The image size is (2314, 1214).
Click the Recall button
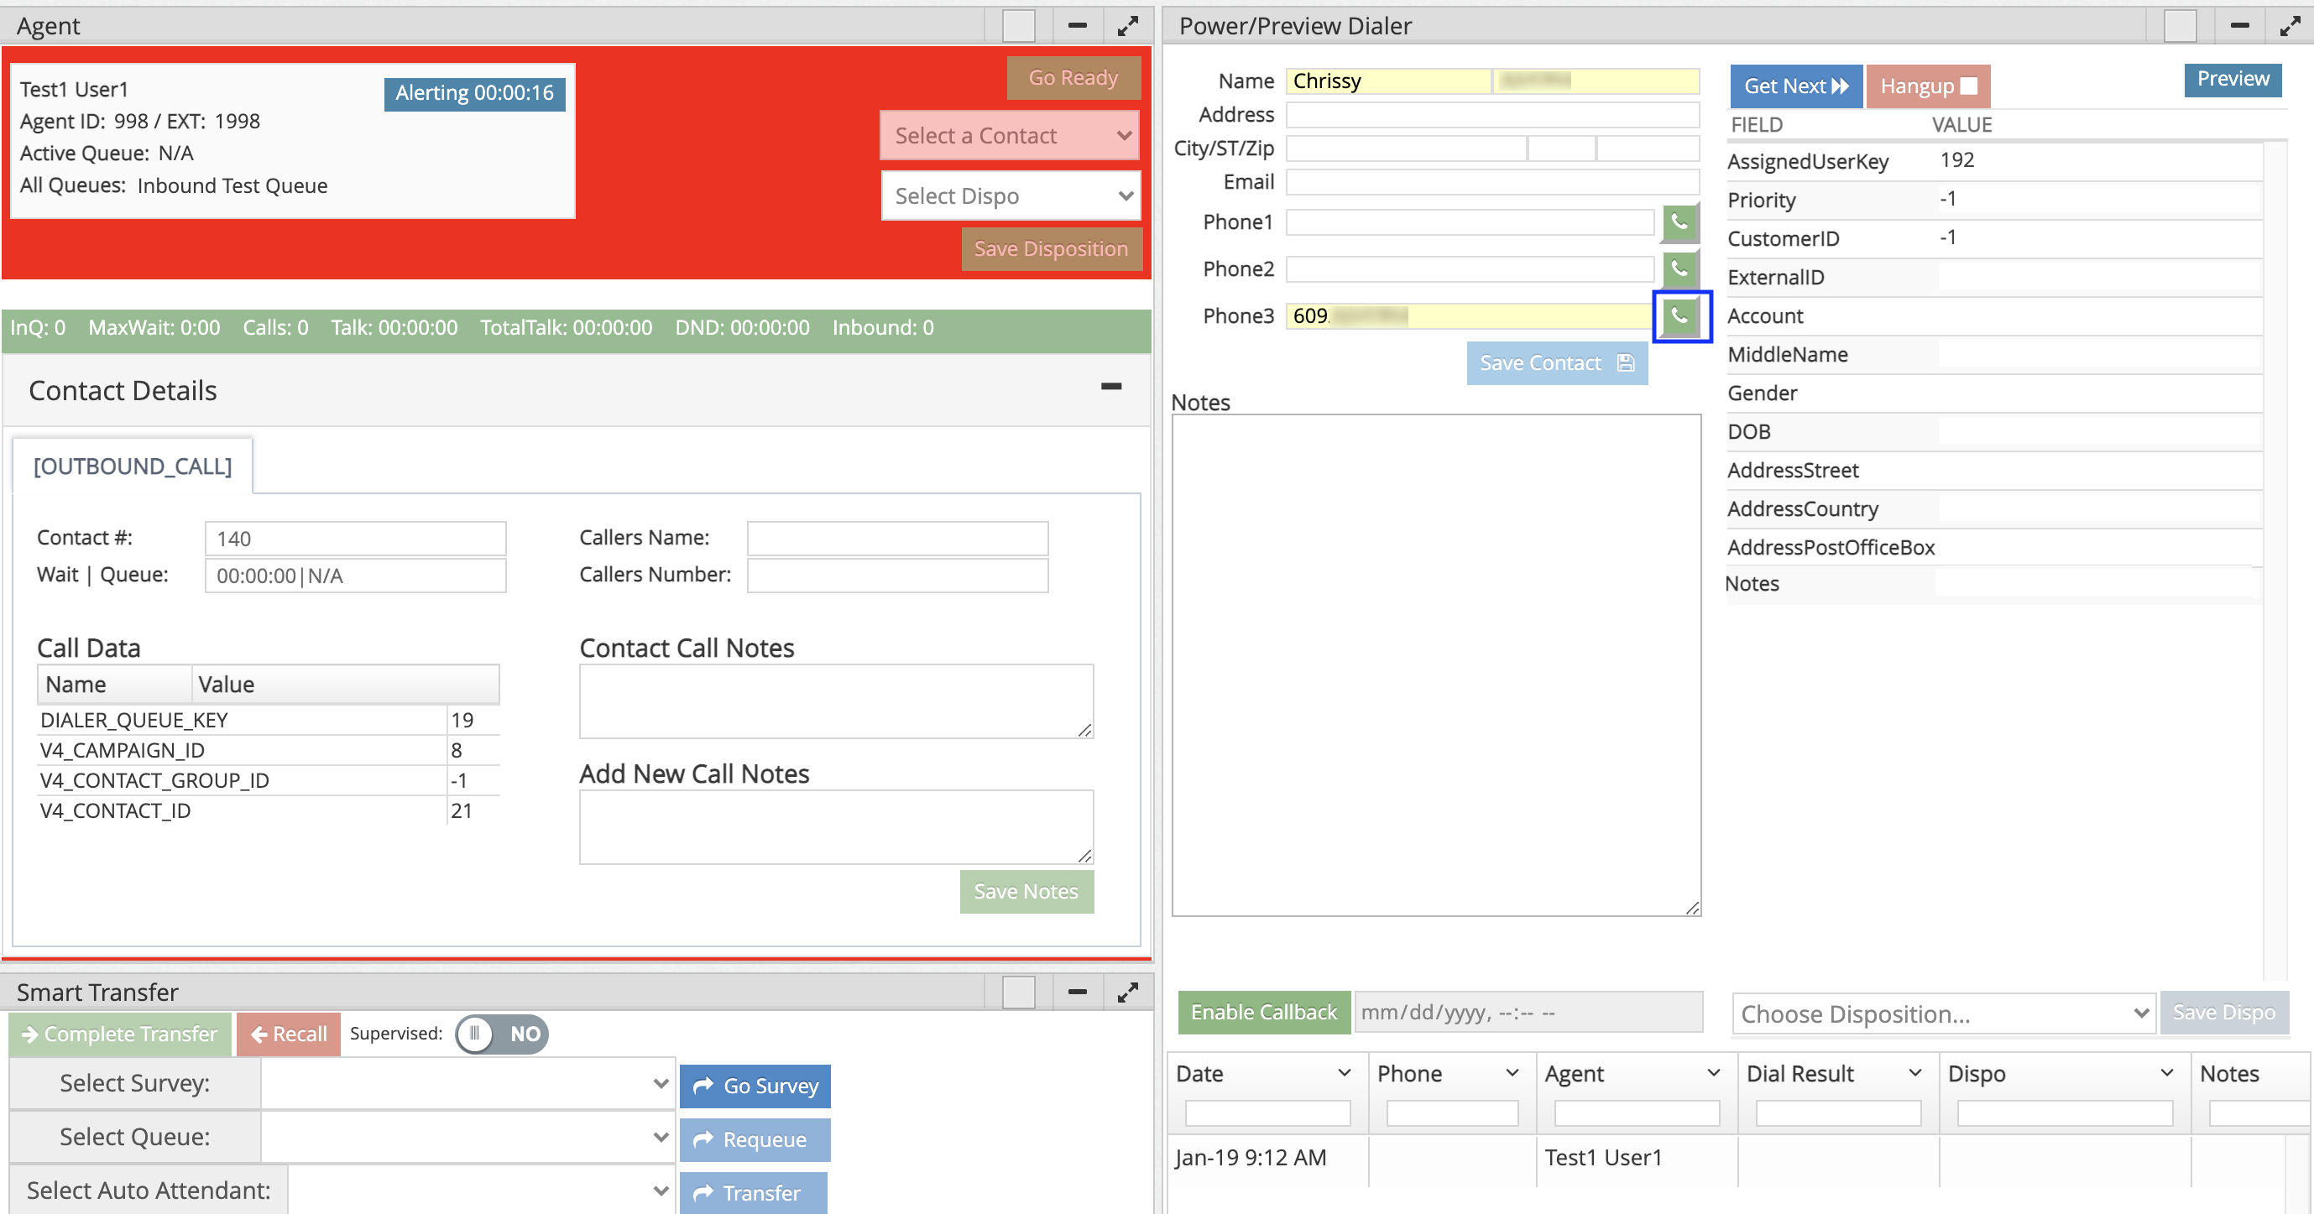pos(290,1034)
